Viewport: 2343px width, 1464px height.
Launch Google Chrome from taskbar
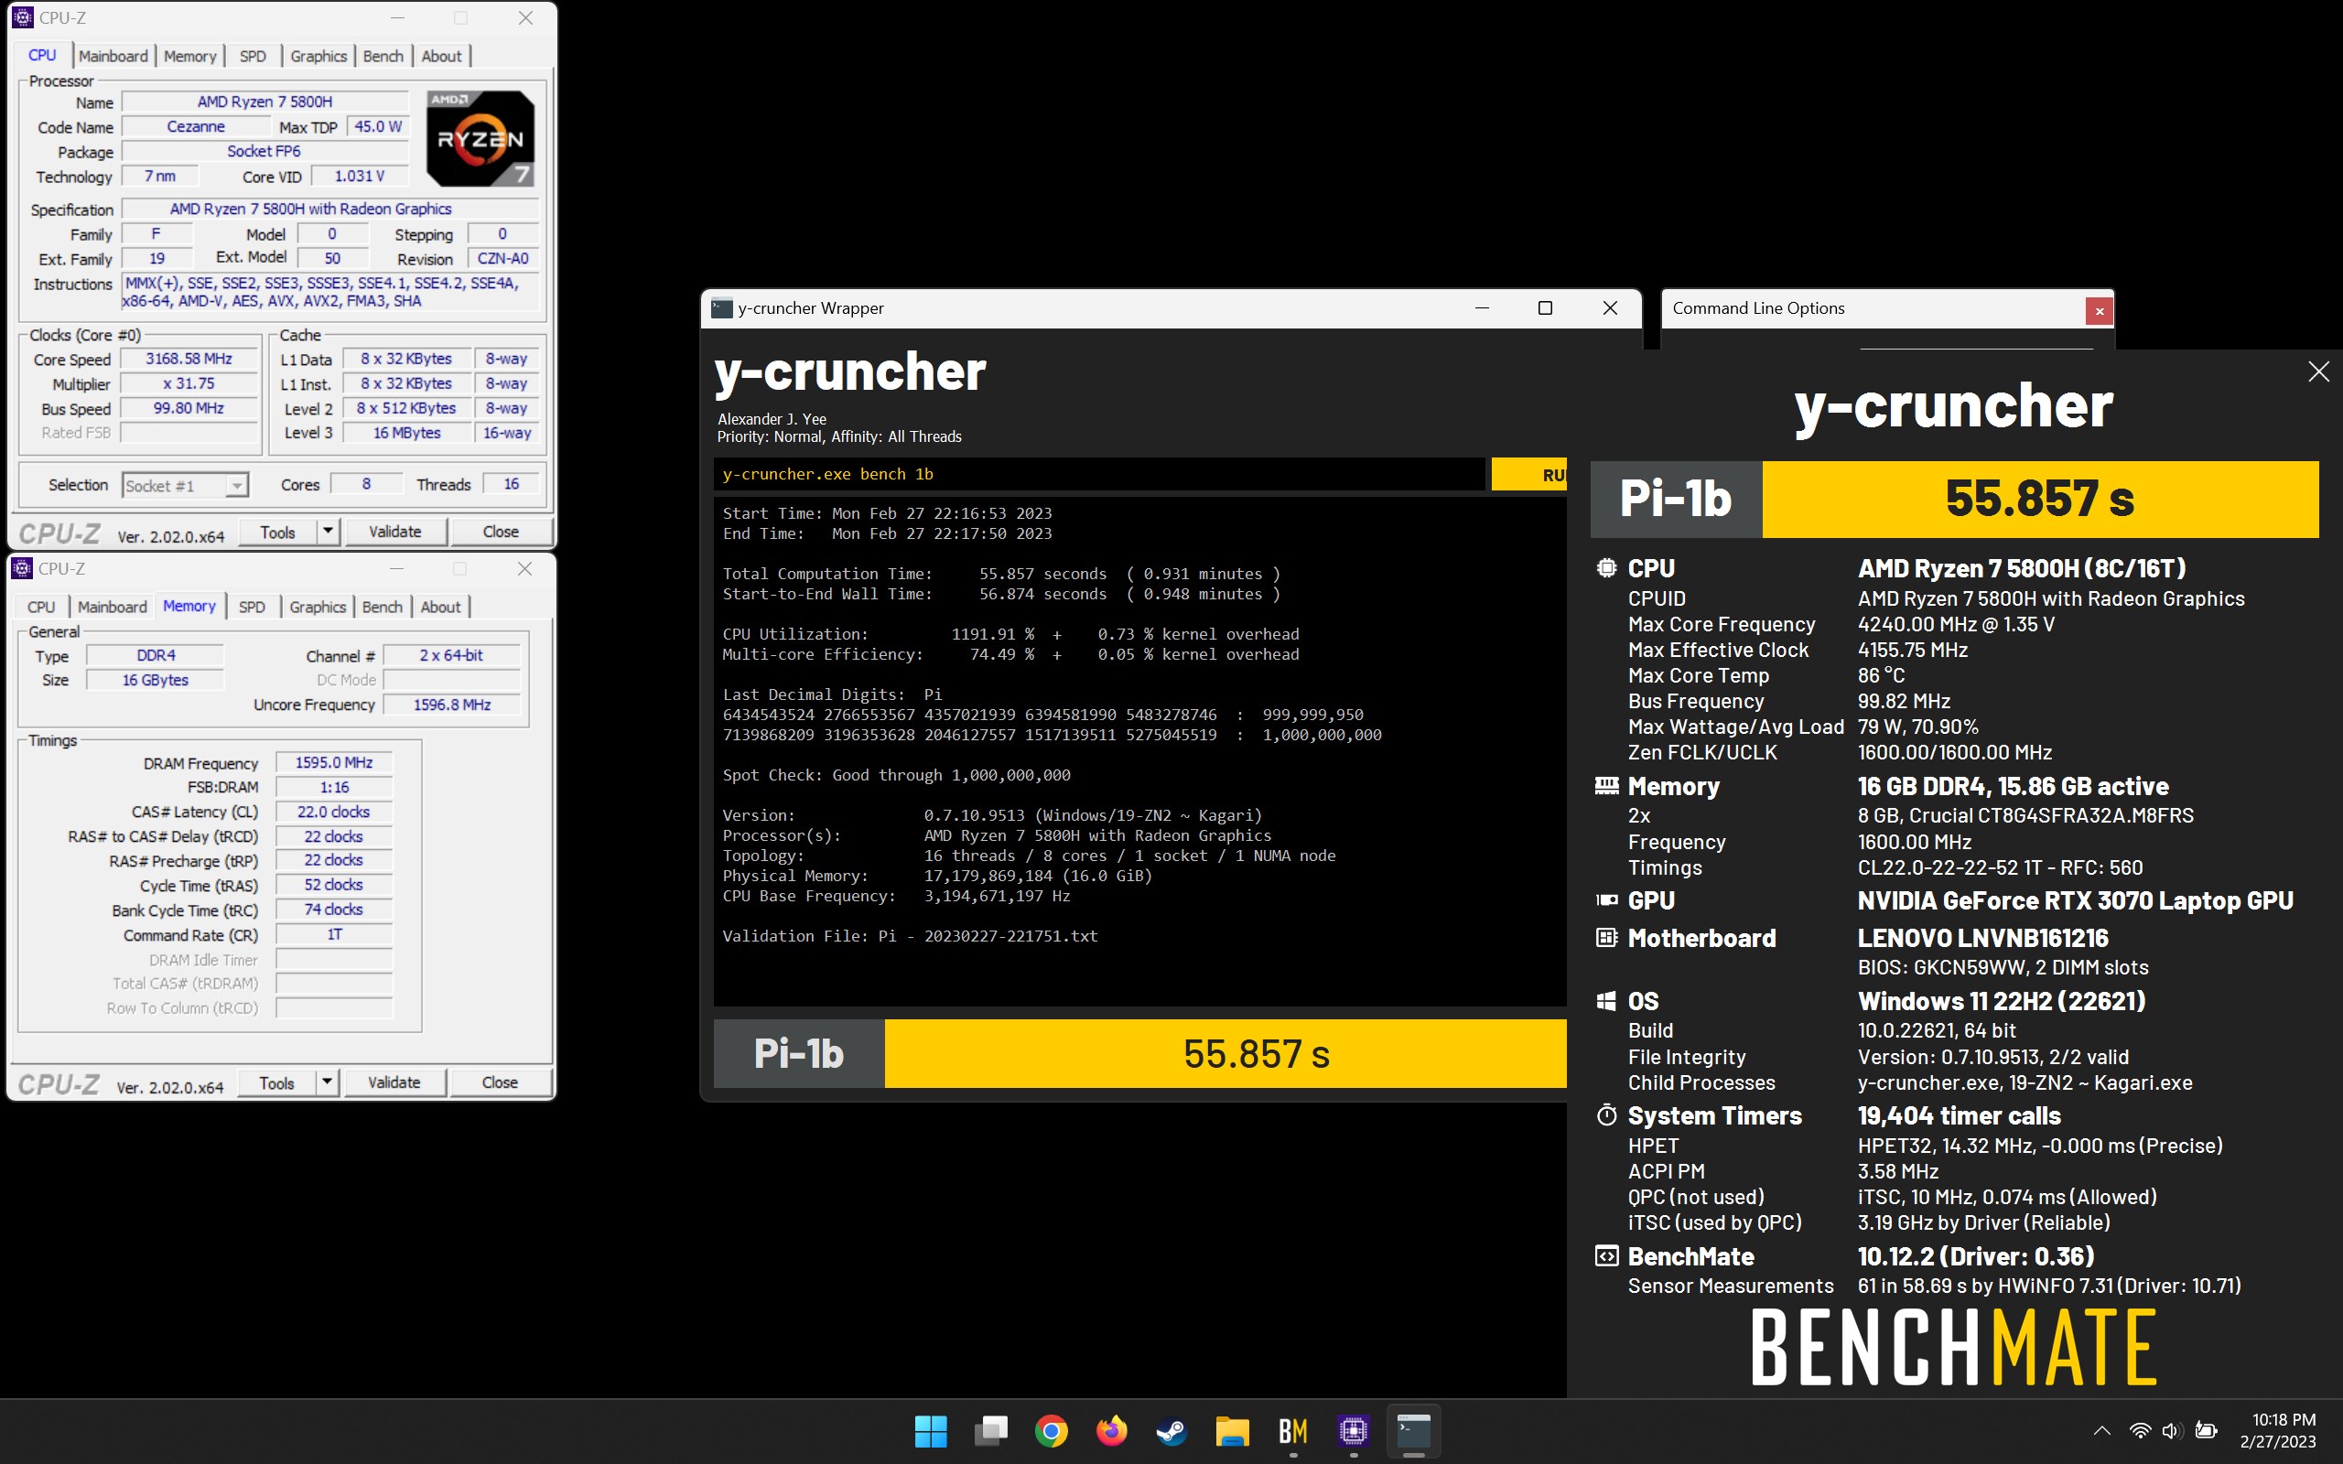coord(1051,1430)
